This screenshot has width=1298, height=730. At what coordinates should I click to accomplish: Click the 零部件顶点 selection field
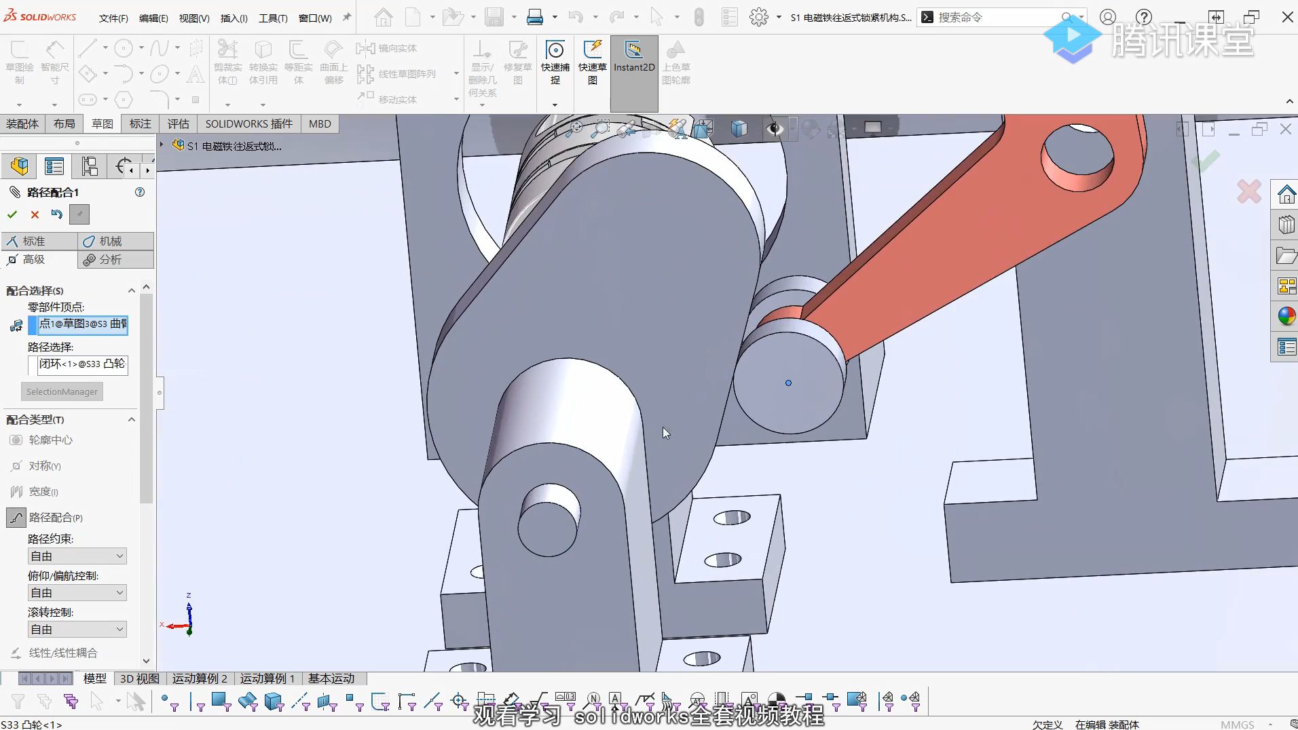tap(83, 324)
